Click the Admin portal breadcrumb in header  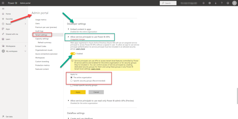25,3
